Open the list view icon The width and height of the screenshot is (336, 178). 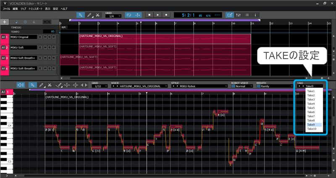pyautogui.click(x=247, y=15)
